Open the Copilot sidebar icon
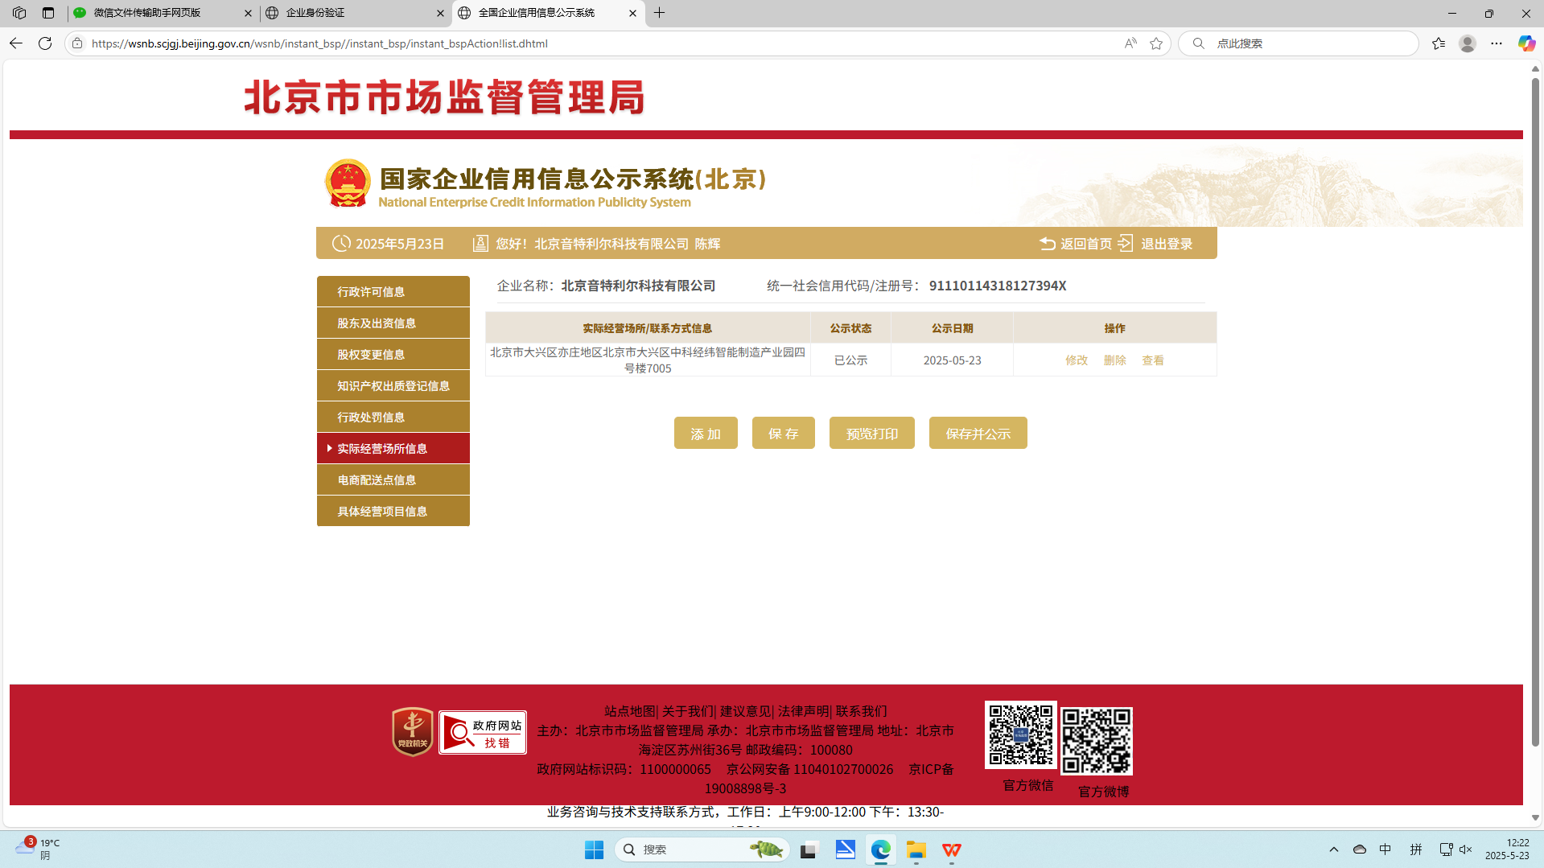Image resolution: width=1544 pixels, height=868 pixels. (x=1526, y=43)
